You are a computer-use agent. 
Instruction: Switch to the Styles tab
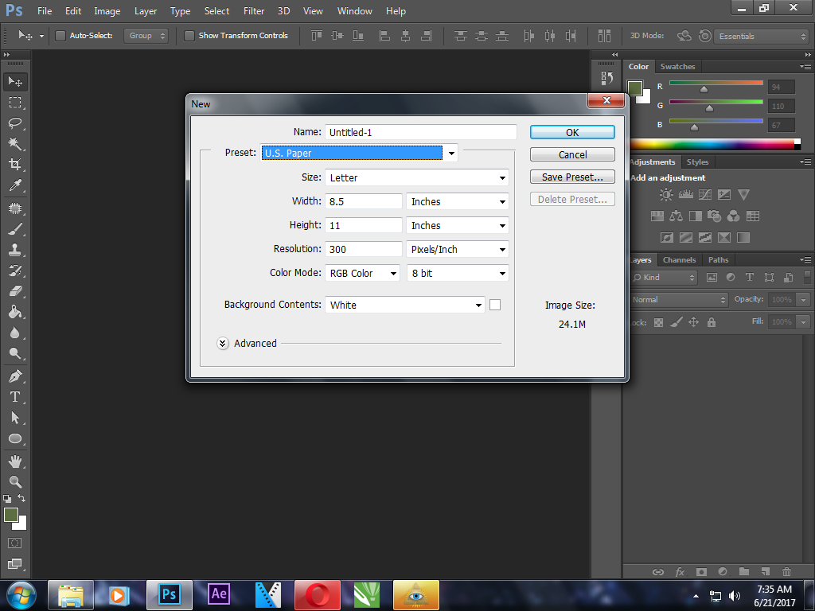(697, 162)
